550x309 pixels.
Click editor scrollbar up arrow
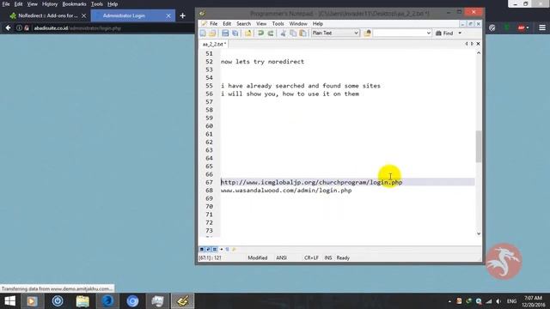[479, 53]
